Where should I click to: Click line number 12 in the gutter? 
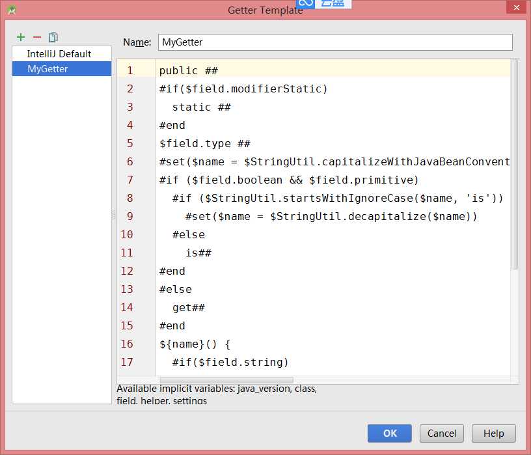coord(127,271)
